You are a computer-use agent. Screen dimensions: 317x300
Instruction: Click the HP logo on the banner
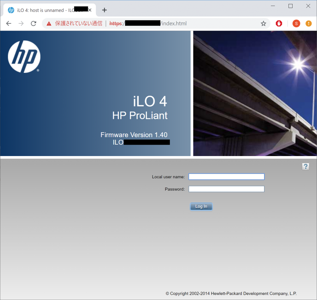24,57
